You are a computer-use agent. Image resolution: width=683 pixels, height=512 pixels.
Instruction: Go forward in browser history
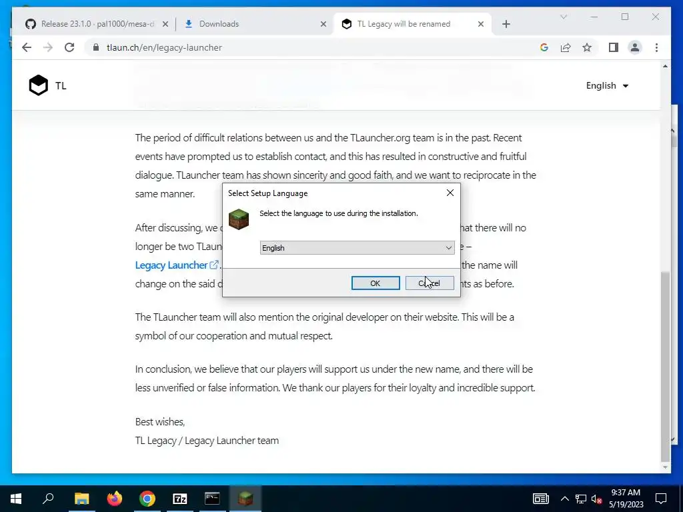48,47
